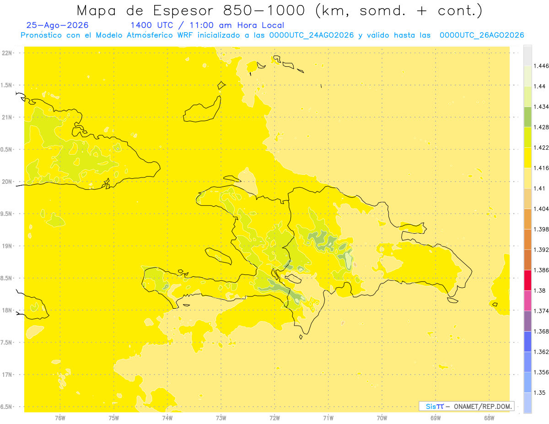Click the '8.5N' latitude label
The width and height of the screenshot is (549, 424).
click(x=7, y=279)
